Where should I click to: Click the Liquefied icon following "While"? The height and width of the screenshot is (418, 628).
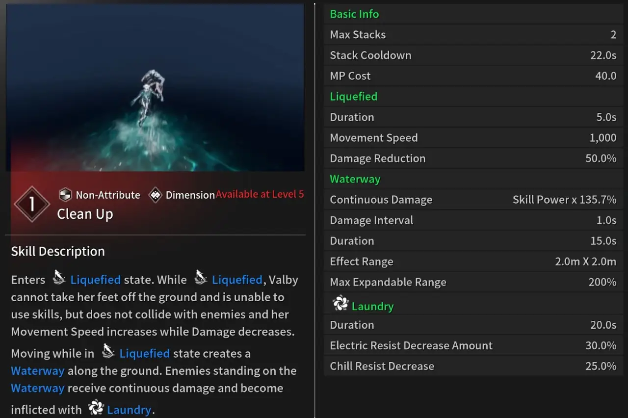tap(200, 279)
